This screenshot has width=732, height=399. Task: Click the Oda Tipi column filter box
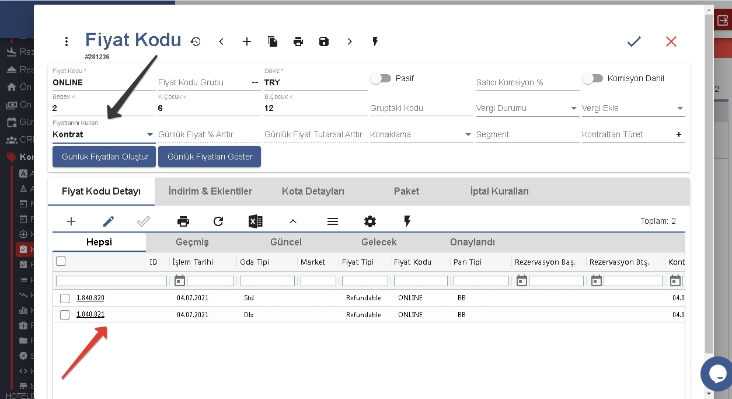pos(267,281)
